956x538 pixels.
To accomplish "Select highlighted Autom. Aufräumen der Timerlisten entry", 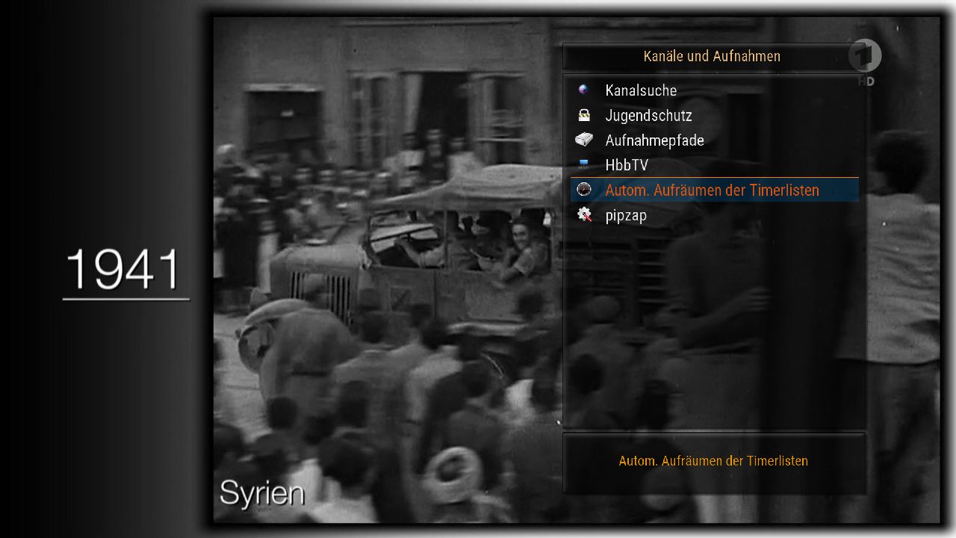I will (x=712, y=190).
